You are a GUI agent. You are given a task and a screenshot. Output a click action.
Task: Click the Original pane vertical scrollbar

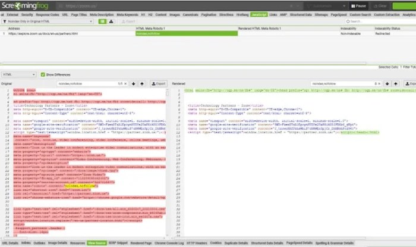167,162
